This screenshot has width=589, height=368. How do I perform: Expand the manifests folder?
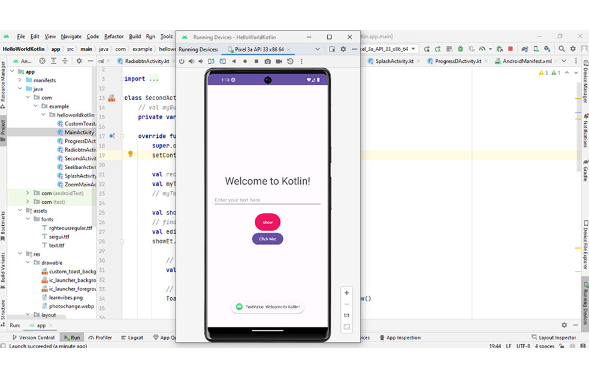(20, 80)
